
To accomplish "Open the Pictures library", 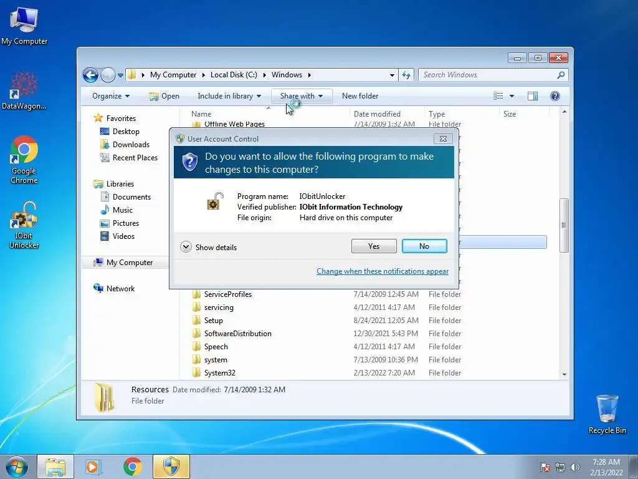I will tap(119, 223).
